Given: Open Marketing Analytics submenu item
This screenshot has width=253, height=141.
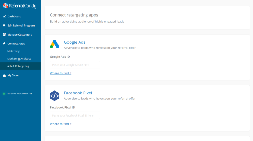Looking at the screenshot, I should (x=19, y=59).
